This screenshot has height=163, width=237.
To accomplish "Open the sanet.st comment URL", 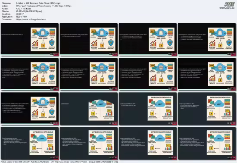I will point(31,19).
